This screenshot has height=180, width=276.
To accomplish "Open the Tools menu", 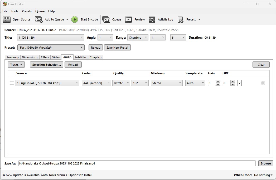I will (x=14, y=11).
